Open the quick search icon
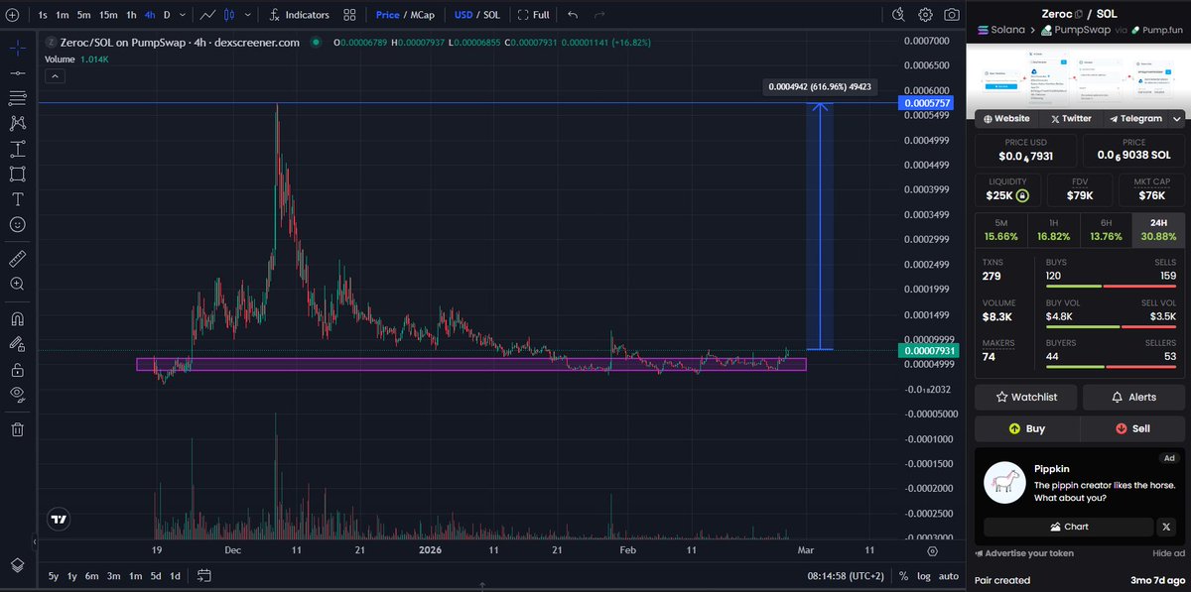The width and height of the screenshot is (1191, 592). (x=898, y=15)
